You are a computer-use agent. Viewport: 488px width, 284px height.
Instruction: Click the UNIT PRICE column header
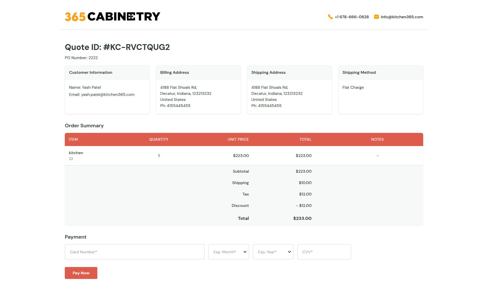(238, 139)
